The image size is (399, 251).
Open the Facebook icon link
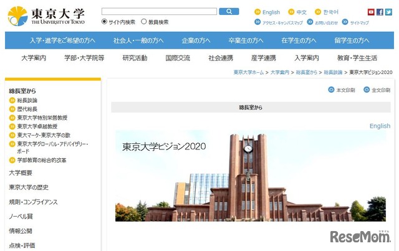pos(380,12)
